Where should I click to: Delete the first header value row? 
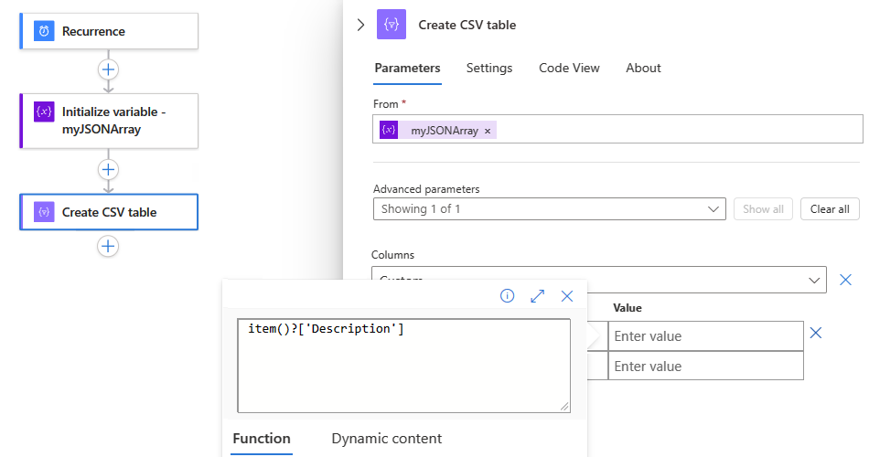point(816,334)
